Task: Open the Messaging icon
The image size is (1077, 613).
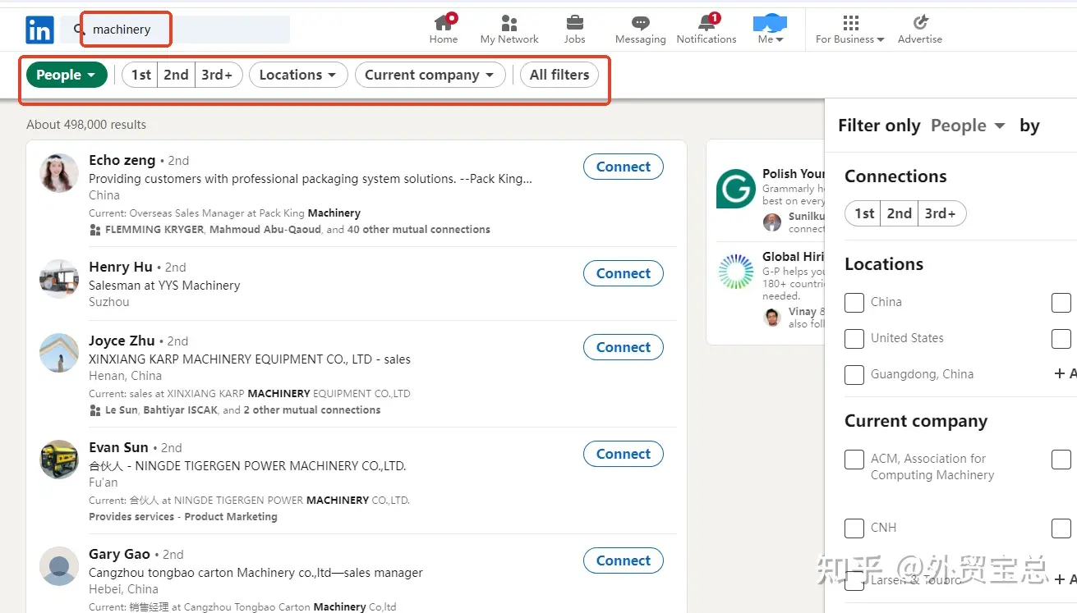Action: click(x=641, y=23)
